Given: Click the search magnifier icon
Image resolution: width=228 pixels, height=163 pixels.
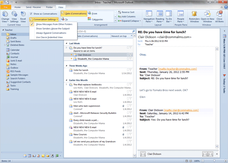Looking at the screenshot, I should click(x=133, y=31).
